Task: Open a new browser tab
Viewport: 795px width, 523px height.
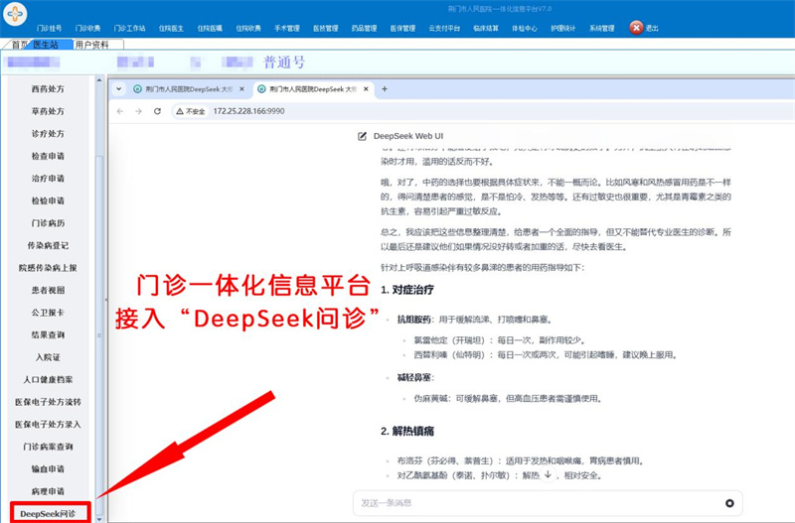Action: pyautogui.click(x=385, y=89)
